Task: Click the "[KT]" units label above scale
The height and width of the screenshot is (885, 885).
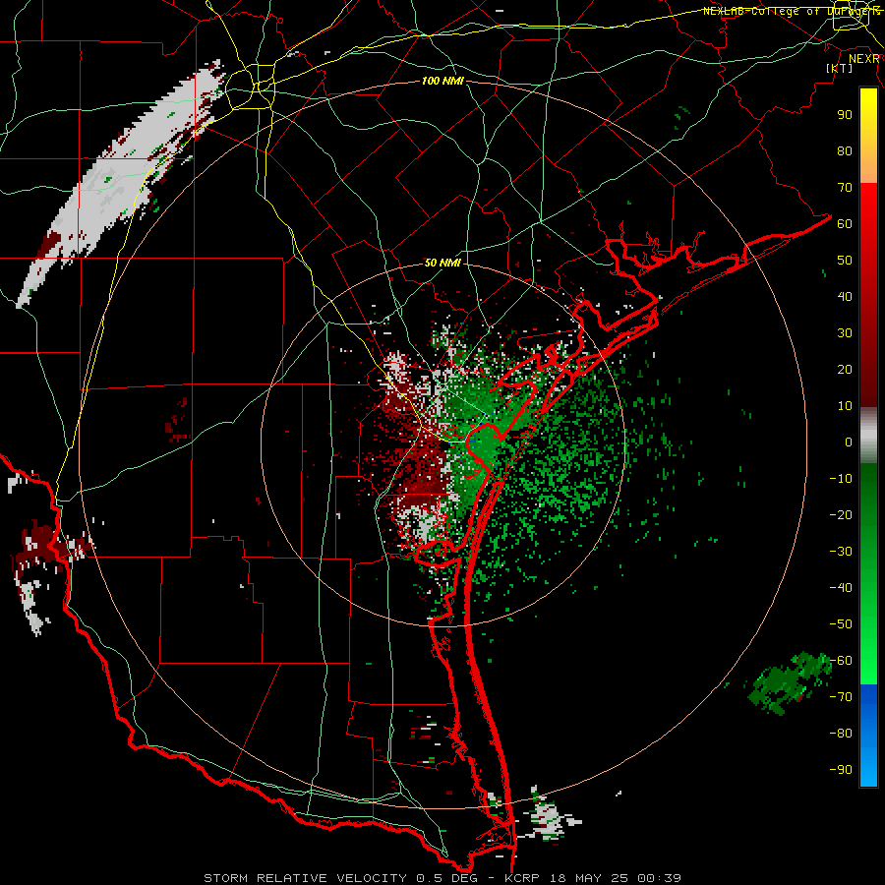Action: (x=840, y=68)
